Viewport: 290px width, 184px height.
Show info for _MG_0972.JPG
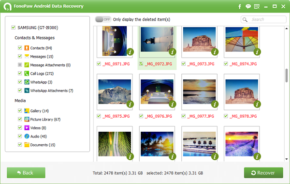click(173, 52)
